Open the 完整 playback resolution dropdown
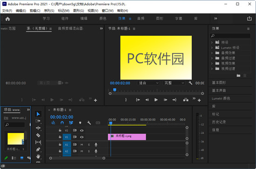Image resolution: width=256 pixels, height=169 pixels. 174,83
